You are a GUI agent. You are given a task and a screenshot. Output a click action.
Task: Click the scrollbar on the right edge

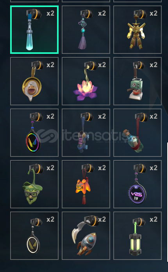(168, 202)
